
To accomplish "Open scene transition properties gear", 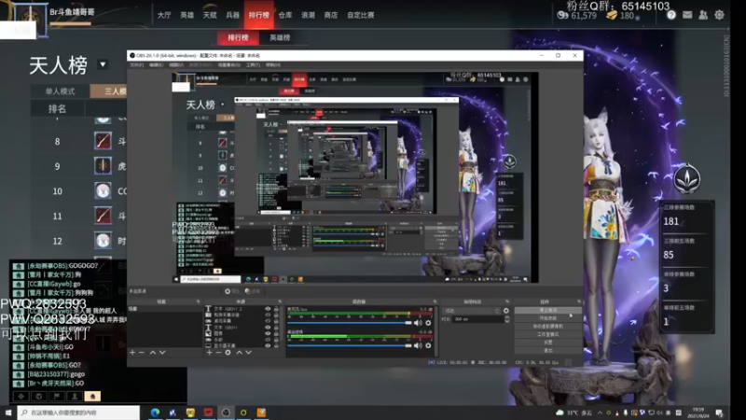I will [x=506, y=311].
